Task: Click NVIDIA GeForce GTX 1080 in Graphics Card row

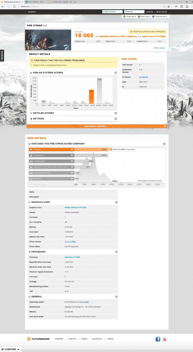Action: point(75,207)
